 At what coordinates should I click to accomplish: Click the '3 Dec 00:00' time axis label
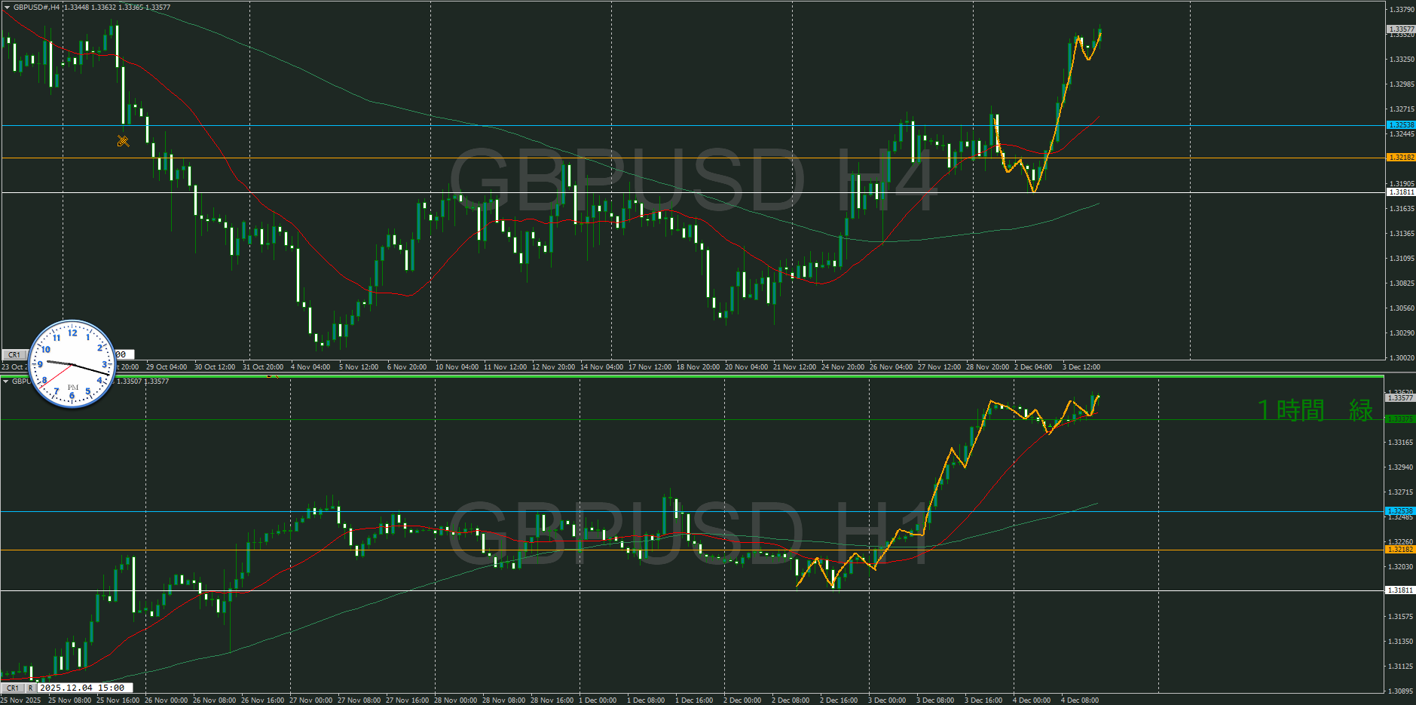887,700
